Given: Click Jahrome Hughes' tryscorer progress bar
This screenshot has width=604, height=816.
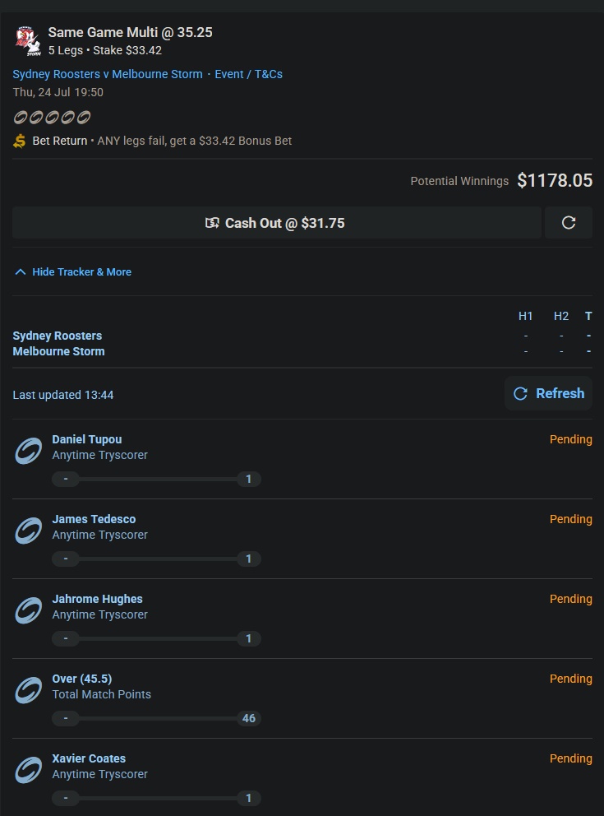Looking at the screenshot, I should pos(156,638).
